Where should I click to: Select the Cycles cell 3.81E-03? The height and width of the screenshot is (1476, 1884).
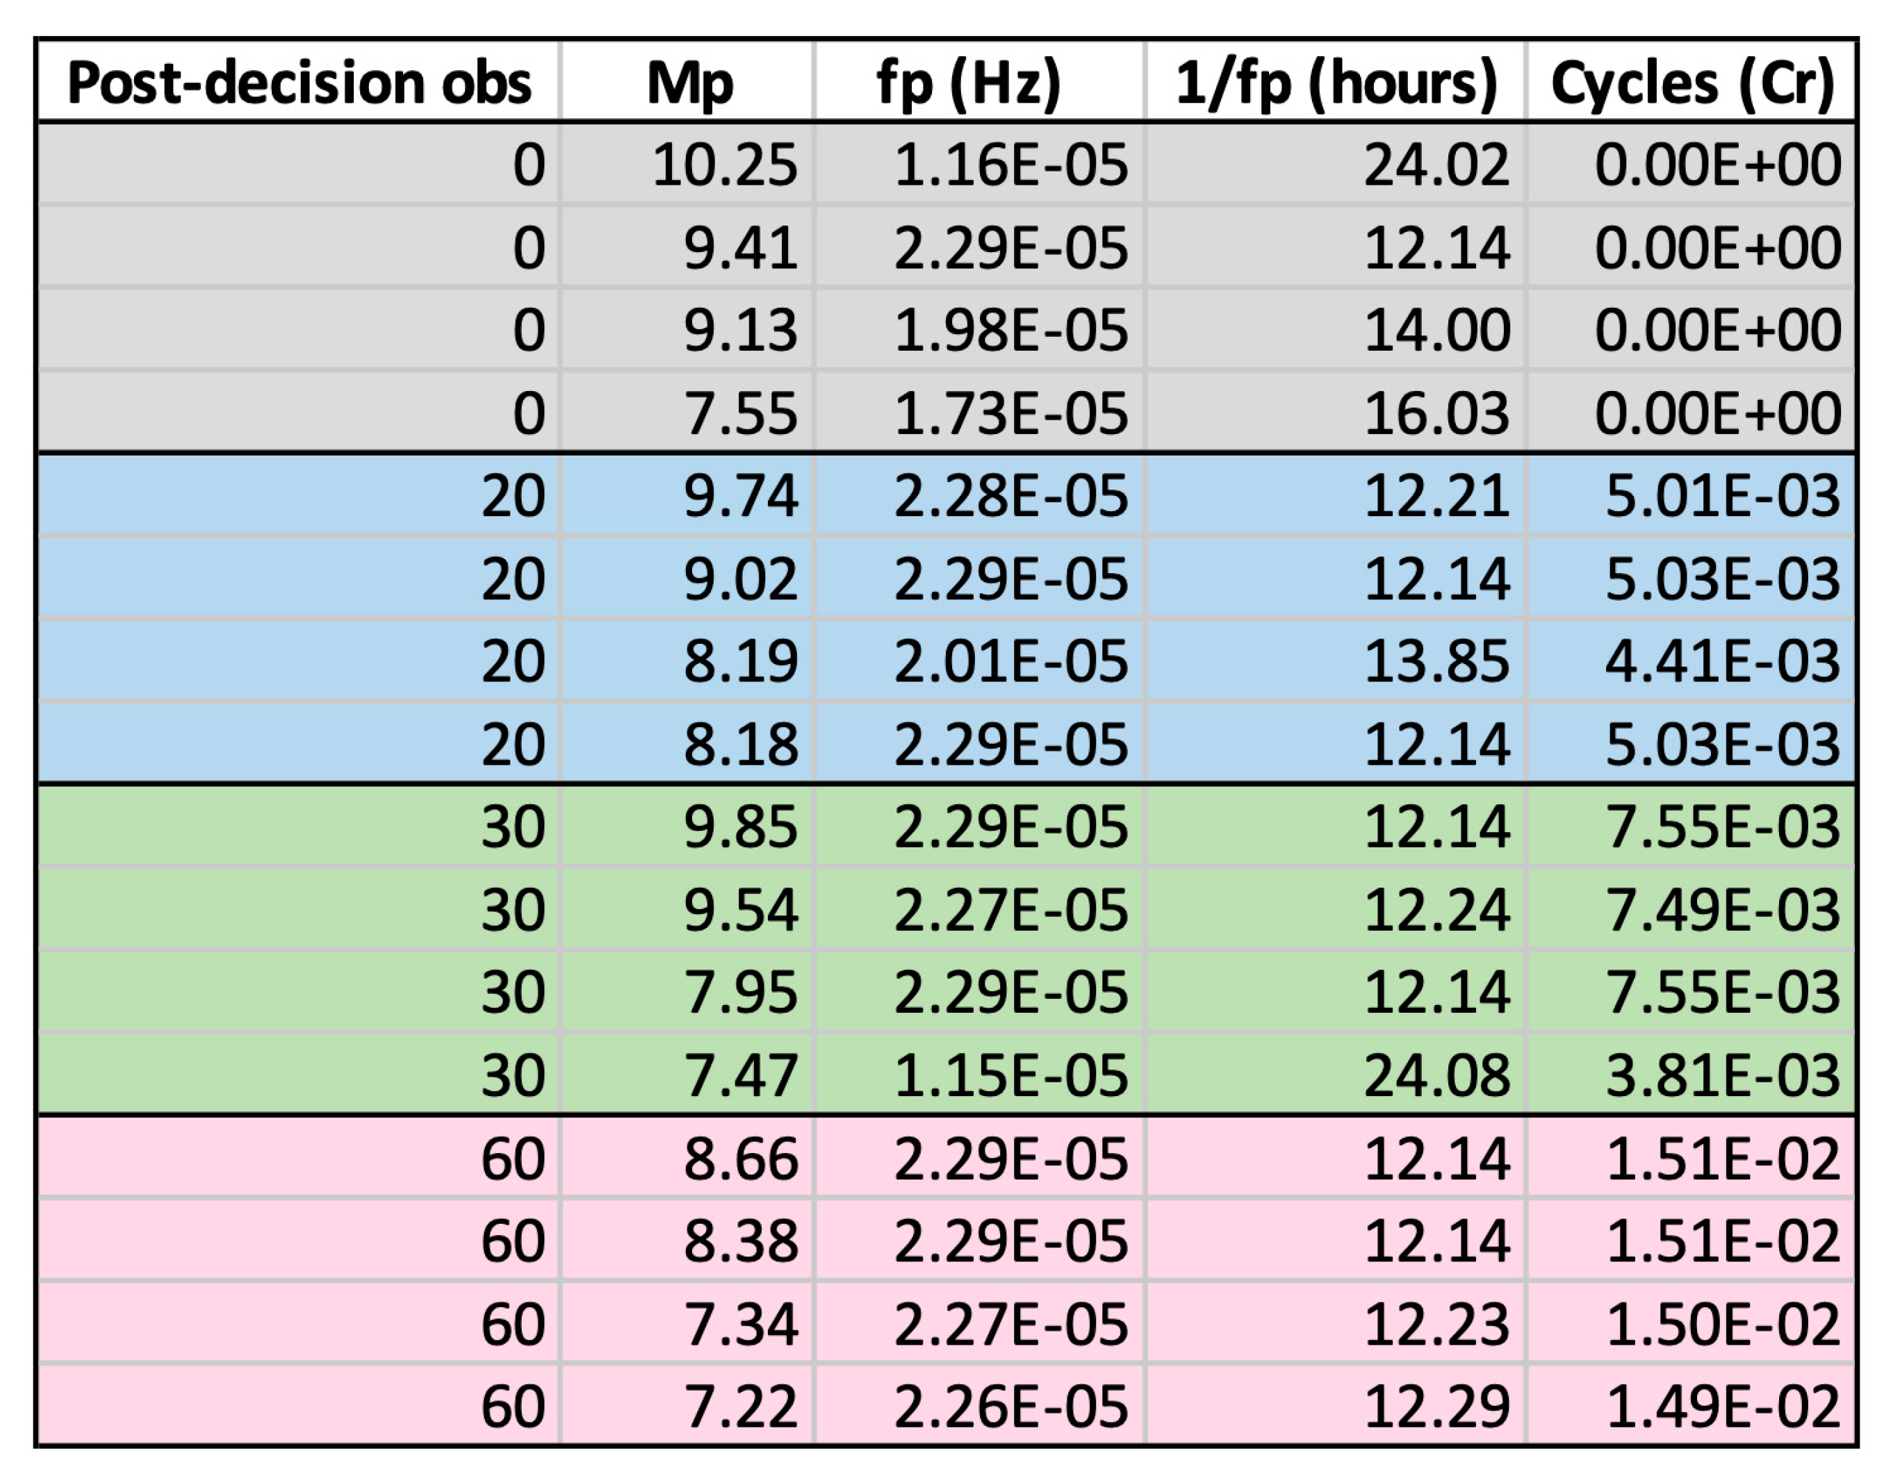pyautogui.click(x=1722, y=1076)
